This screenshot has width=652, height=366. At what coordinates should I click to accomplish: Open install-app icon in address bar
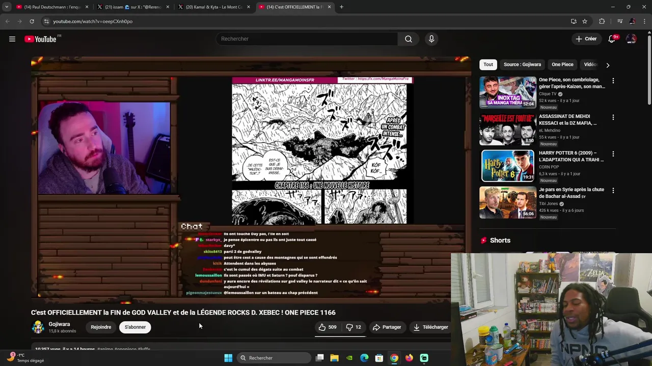tap(574, 21)
